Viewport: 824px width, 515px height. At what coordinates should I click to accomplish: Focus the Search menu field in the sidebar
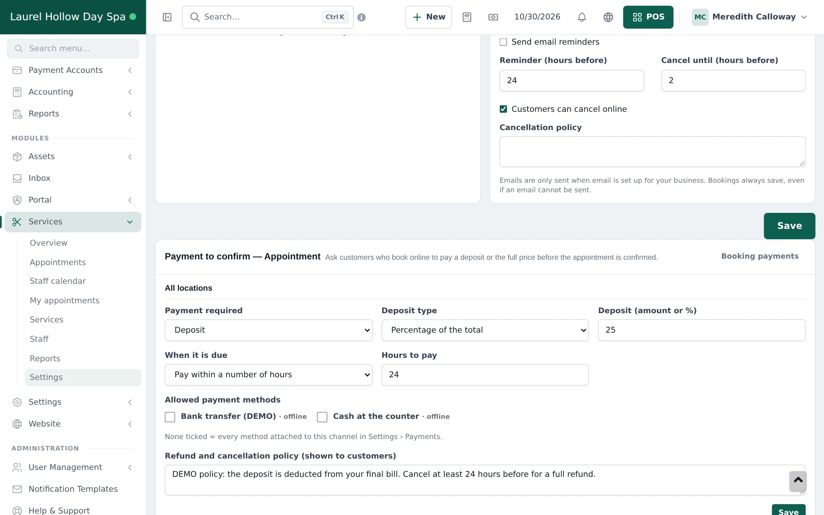coord(73,48)
